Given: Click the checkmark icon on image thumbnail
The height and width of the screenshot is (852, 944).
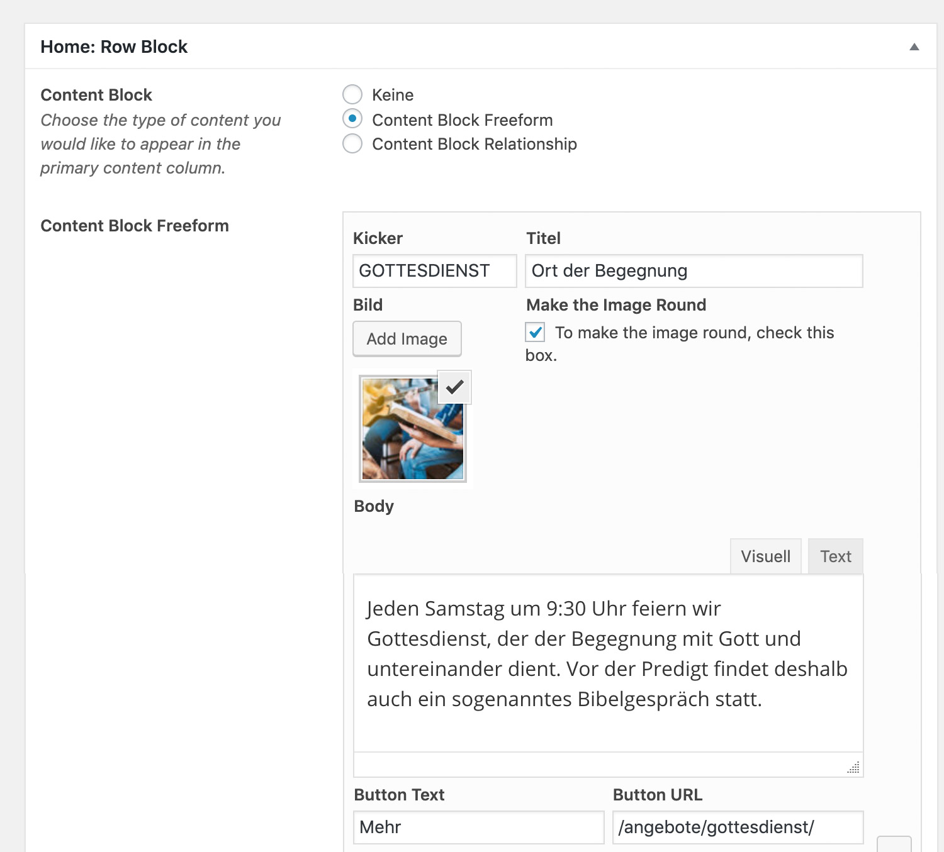Looking at the screenshot, I should 454,387.
